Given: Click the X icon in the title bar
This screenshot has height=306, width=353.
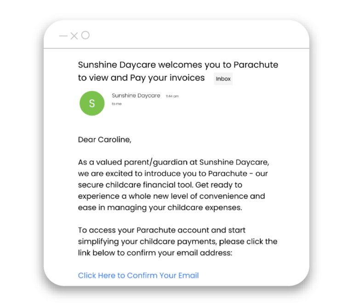Looking at the screenshot, I should tap(74, 36).
